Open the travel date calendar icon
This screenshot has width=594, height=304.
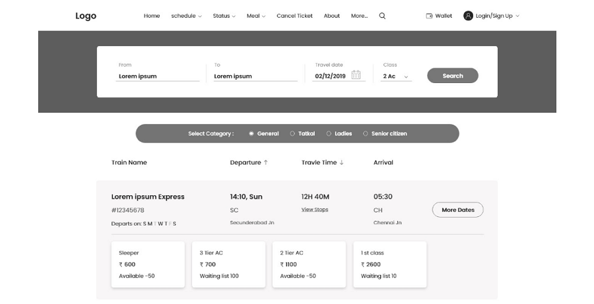click(356, 75)
